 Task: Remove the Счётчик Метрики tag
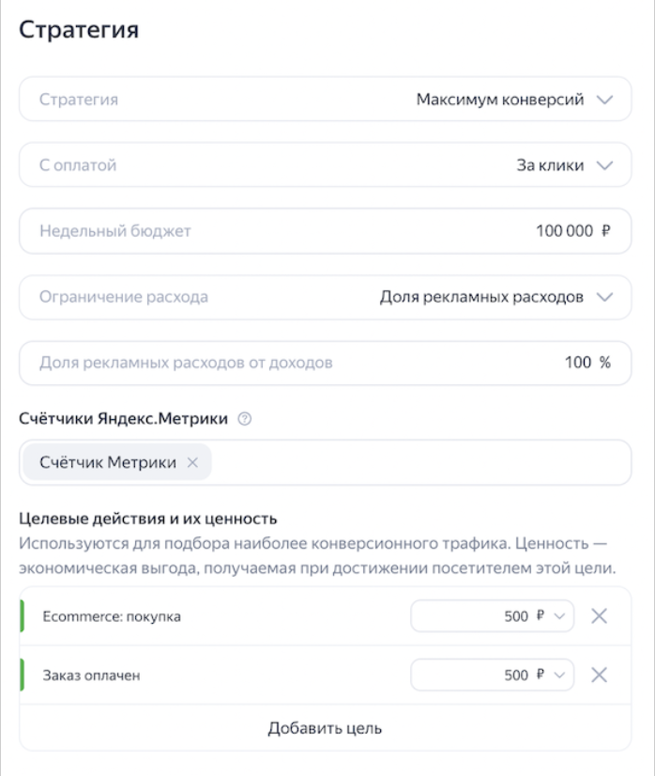coord(192,462)
